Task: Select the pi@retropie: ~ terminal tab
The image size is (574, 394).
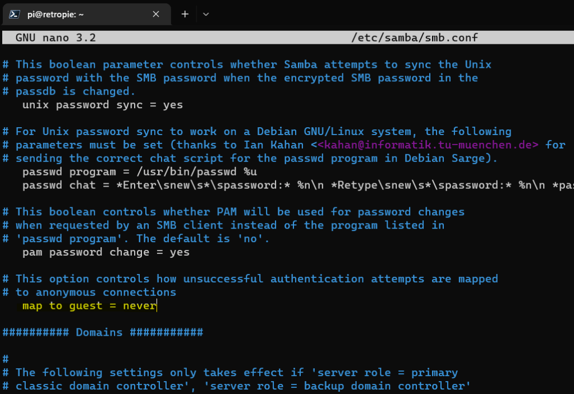Action: (x=55, y=14)
